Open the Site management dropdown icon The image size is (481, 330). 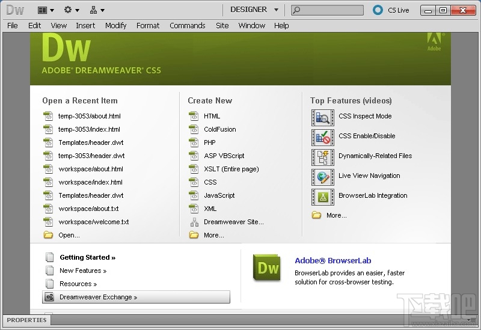[x=97, y=10]
